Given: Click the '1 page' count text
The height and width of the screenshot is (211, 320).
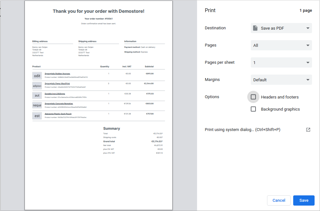Looking at the screenshot, I should (x=306, y=11).
